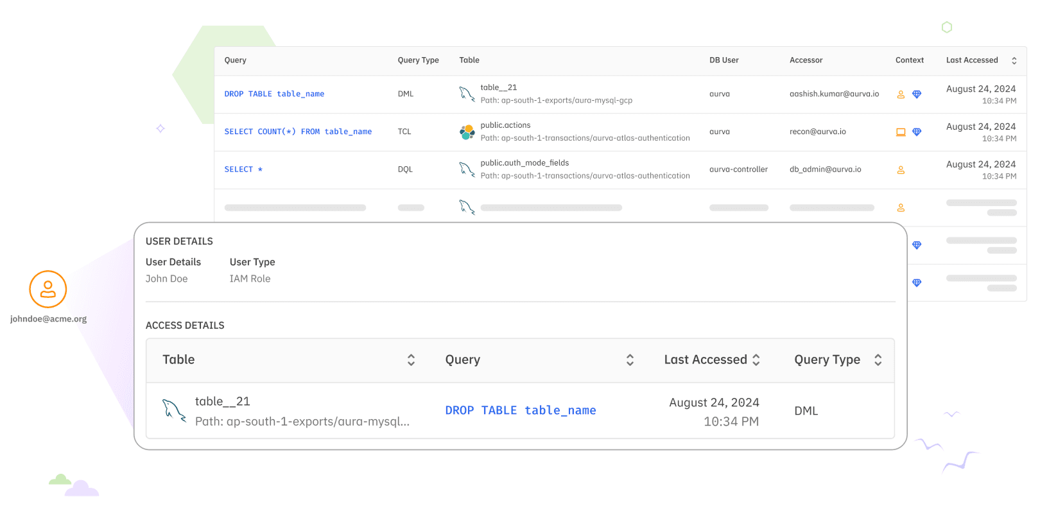Click the orange laptop icon in recon@aurva.io row
This screenshot has width=1040, height=520.
click(x=901, y=132)
